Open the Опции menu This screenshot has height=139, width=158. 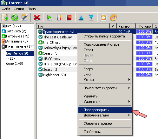coord(19,9)
